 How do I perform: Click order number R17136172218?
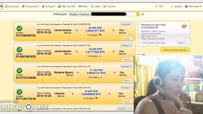click(x=26, y=99)
